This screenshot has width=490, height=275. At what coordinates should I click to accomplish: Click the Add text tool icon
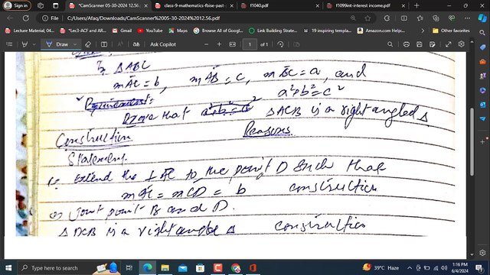tap(104, 44)
